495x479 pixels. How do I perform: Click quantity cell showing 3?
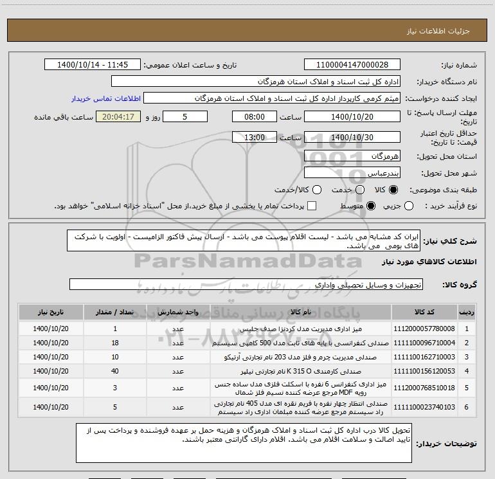coord(115,388)
